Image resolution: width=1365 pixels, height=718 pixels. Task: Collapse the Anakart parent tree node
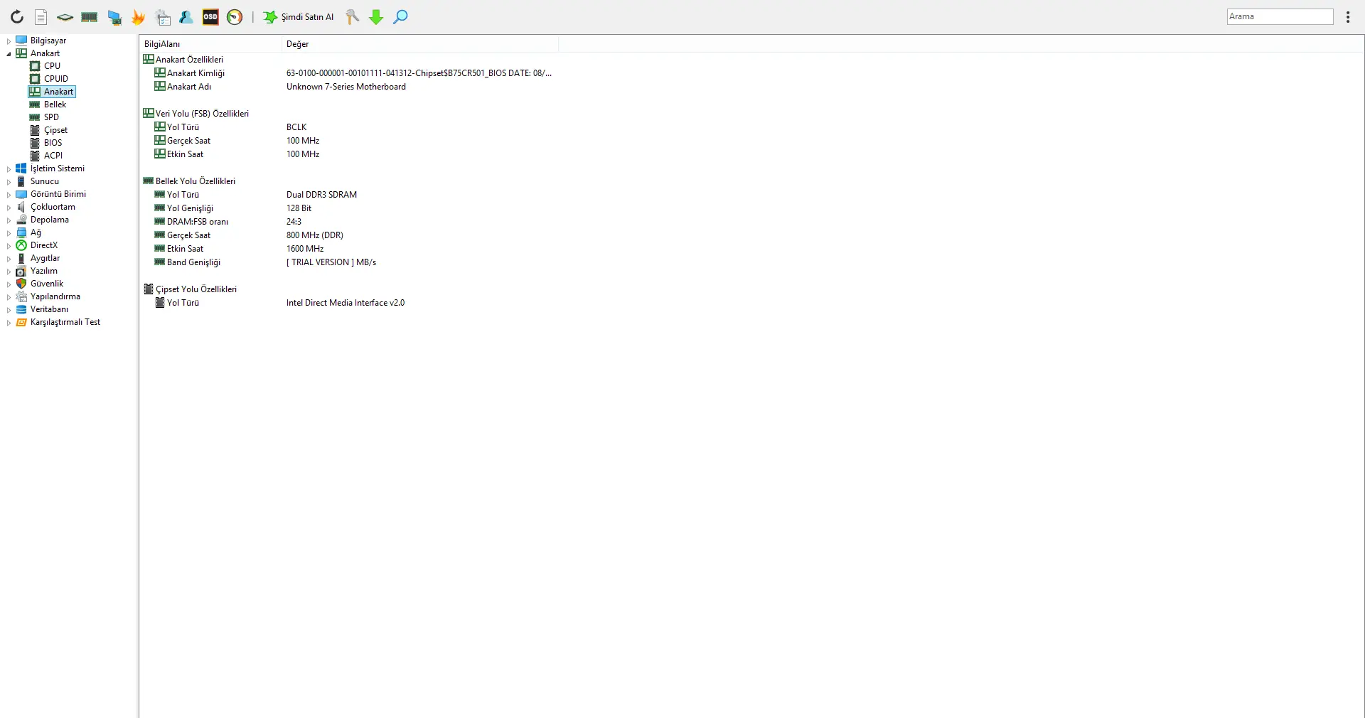9,54
